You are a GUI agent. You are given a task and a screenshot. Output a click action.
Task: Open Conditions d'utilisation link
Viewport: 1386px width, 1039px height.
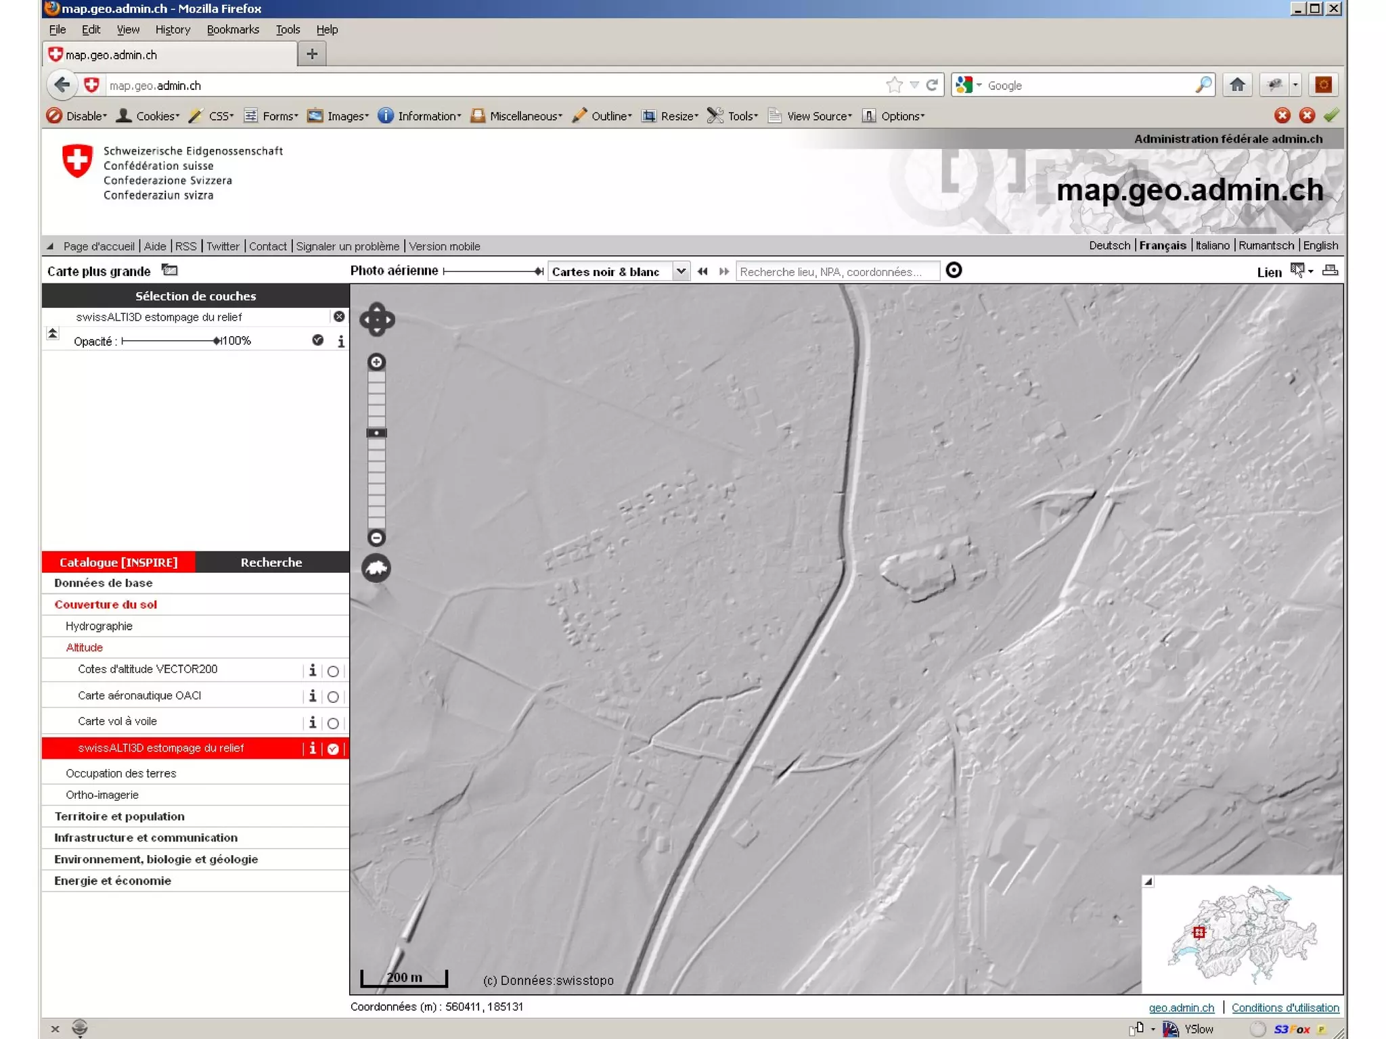1284,1007
